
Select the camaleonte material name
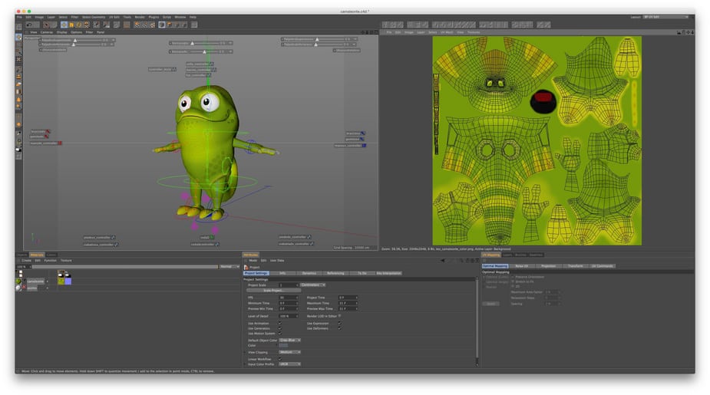tap(35, 281)
